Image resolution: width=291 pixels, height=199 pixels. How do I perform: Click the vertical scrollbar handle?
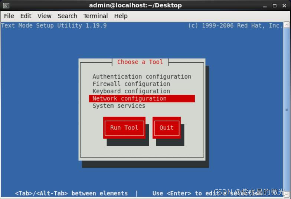pos(287,109)
